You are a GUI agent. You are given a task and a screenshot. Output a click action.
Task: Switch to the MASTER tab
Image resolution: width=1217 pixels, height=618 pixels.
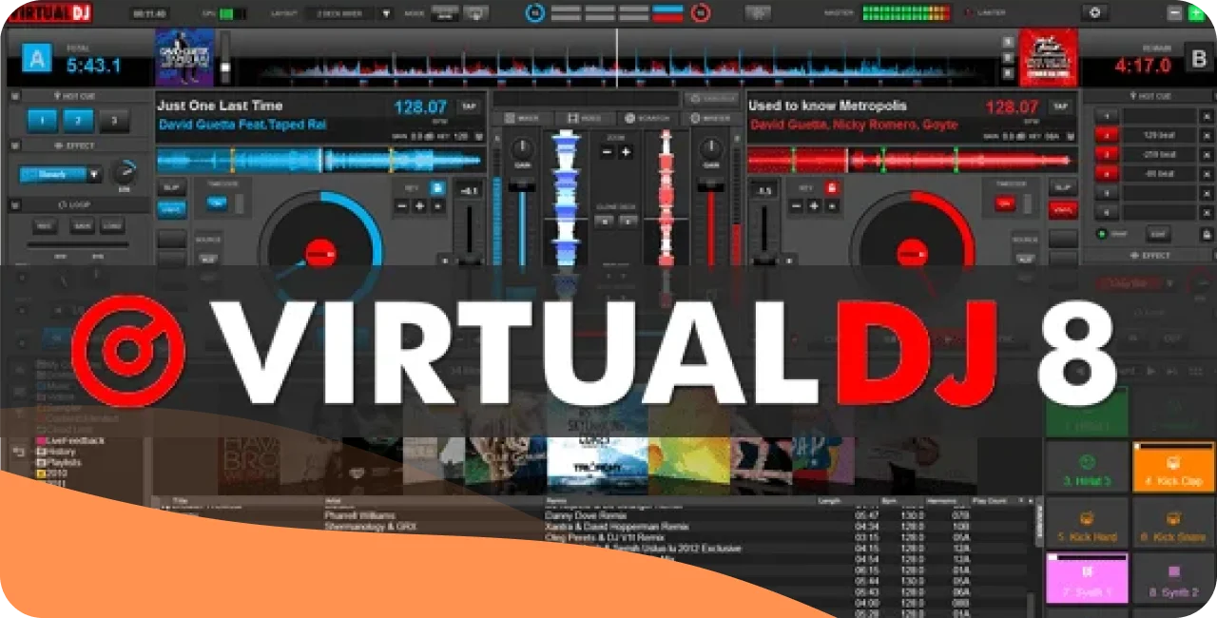(x=710, y=118)
